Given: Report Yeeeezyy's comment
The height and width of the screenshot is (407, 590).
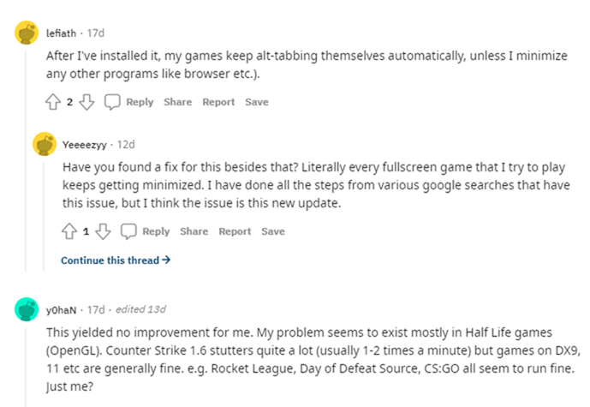Looking at the screenshot, I should (x=235, y=231).
